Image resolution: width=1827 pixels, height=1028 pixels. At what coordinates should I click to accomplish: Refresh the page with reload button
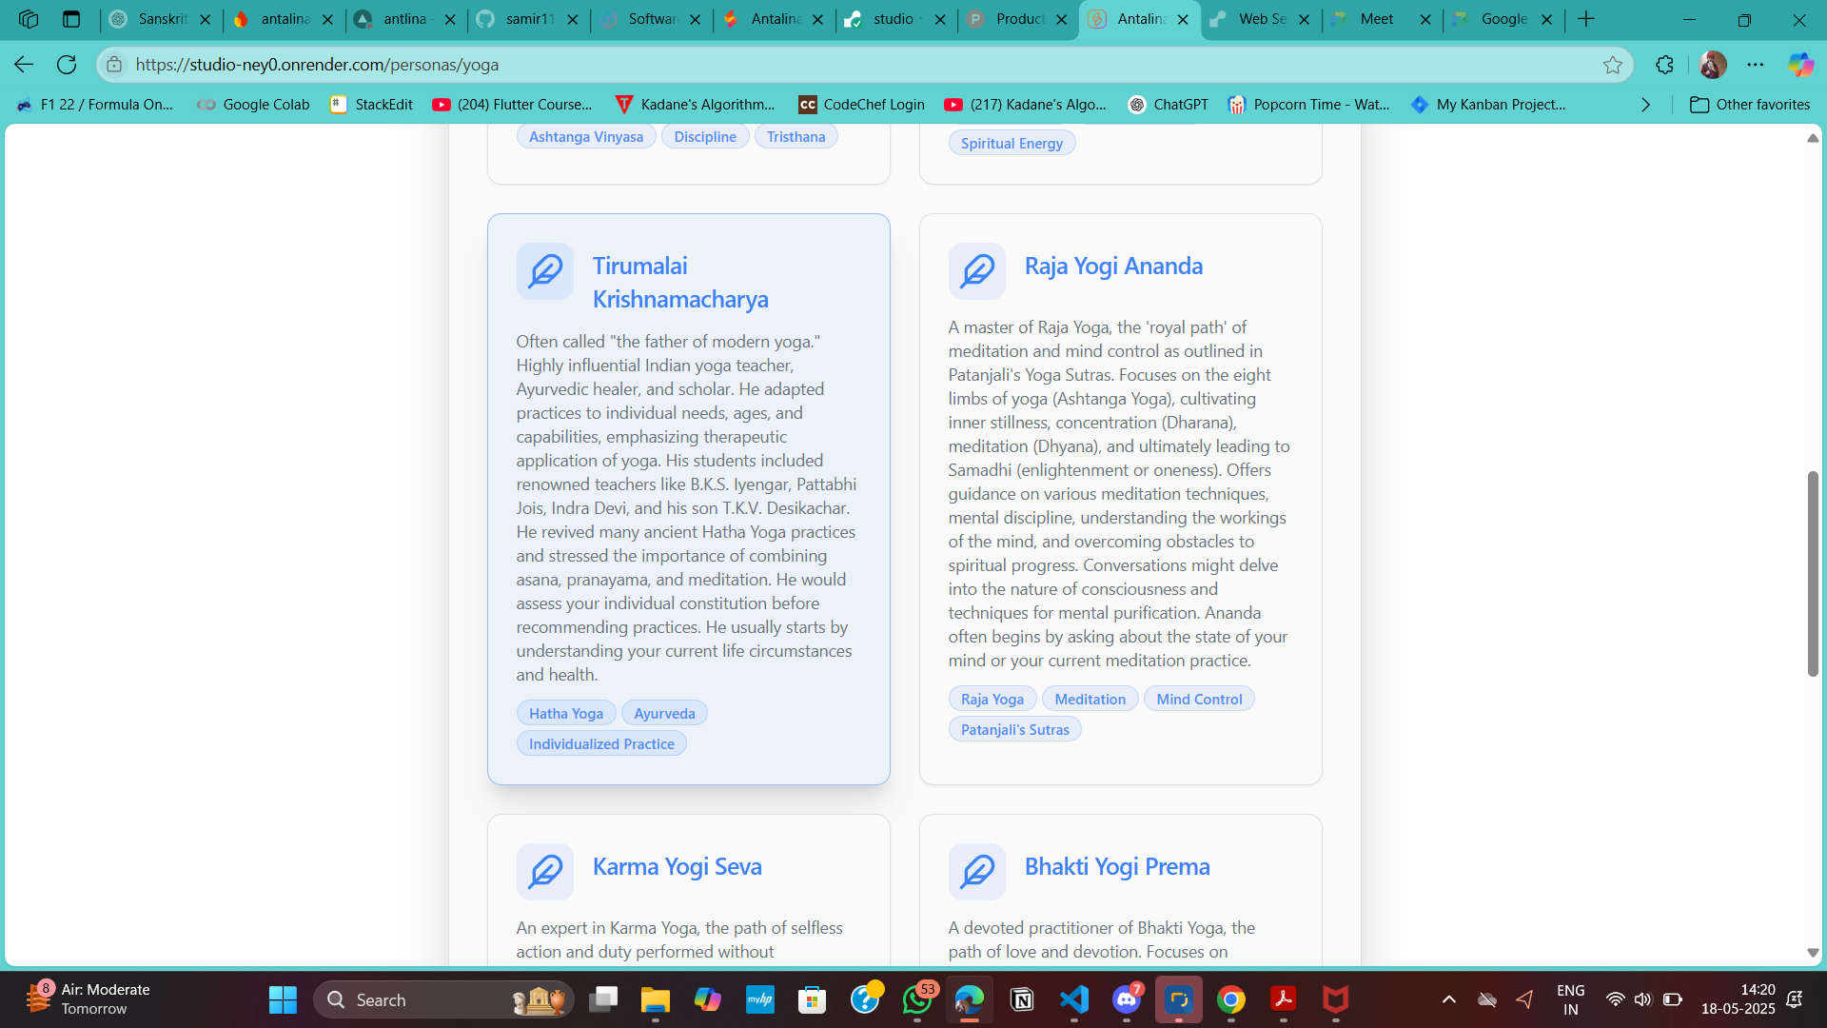click(x=67, y=65)
